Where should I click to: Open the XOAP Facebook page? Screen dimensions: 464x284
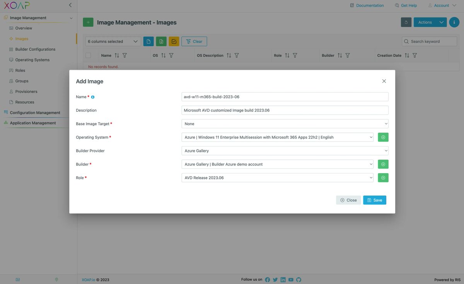tap(268, 280)
